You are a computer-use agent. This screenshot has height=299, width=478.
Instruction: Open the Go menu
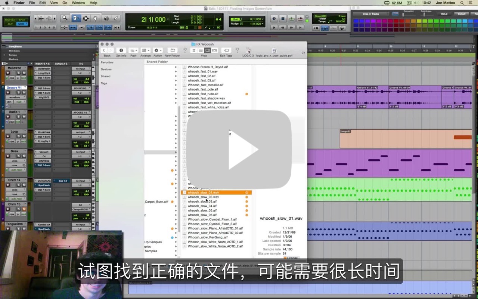(x=65, y=3)
